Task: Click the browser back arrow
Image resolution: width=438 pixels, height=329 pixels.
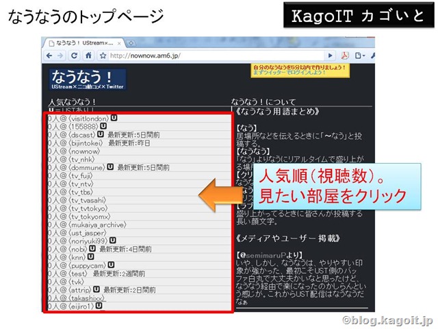Action: [x=49, y=56]
